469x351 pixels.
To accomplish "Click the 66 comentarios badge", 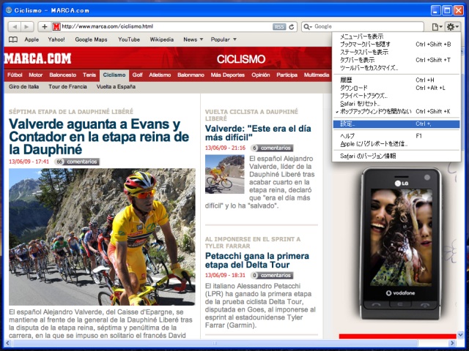I will pos(77,162).
